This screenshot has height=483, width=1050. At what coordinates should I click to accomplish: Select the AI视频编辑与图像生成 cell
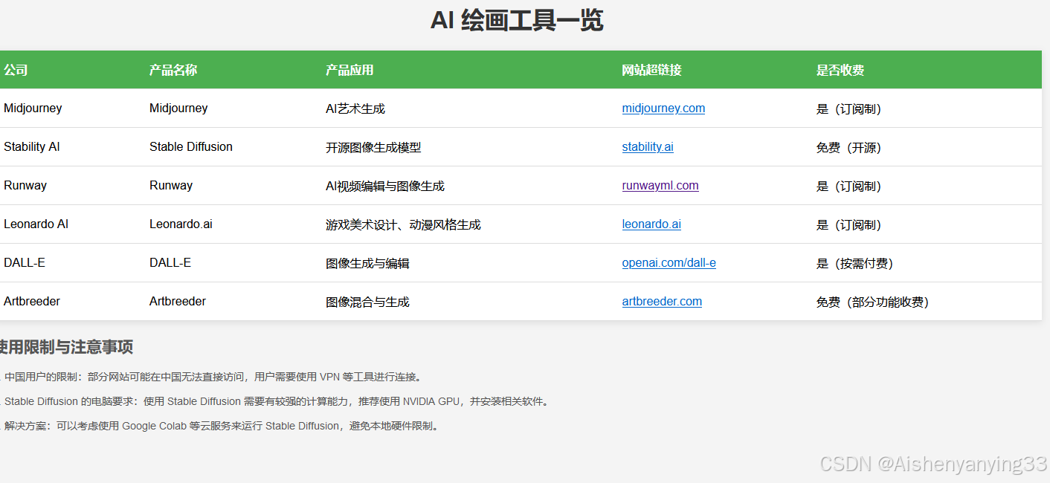tap(385, 186)
